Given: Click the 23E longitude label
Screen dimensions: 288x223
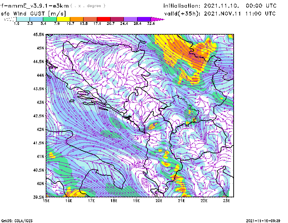Looking at the screenshot, I should coord(226,201).
